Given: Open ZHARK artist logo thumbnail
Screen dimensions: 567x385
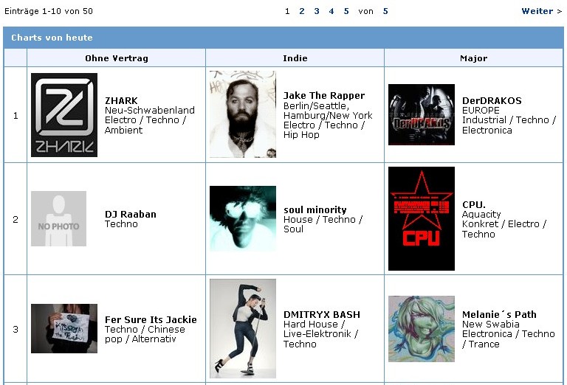Looking at the screenshot, I should 64,115.
